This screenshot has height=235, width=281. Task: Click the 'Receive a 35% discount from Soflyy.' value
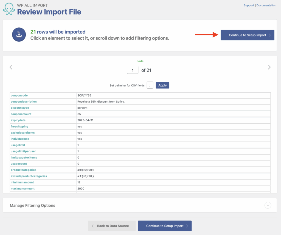coord(101,101)
